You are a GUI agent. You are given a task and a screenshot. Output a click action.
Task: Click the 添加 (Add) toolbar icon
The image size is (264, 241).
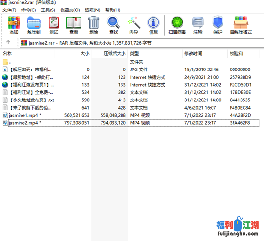pos(14,25)
